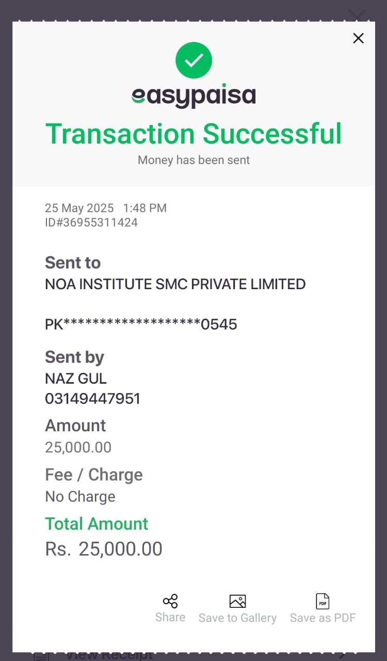Click the masked account number ending 0545
Screen dimensions: 387x661
click(141, 324)
